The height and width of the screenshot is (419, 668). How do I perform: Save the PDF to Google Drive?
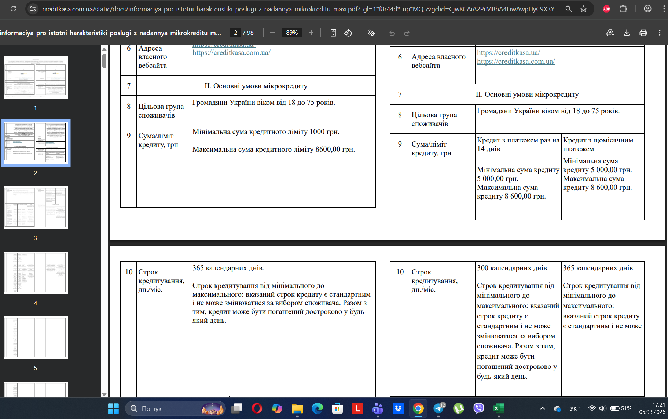point(610,33)
